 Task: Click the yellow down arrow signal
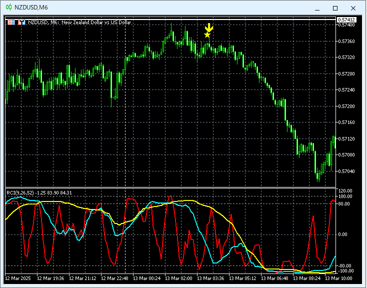209,27
